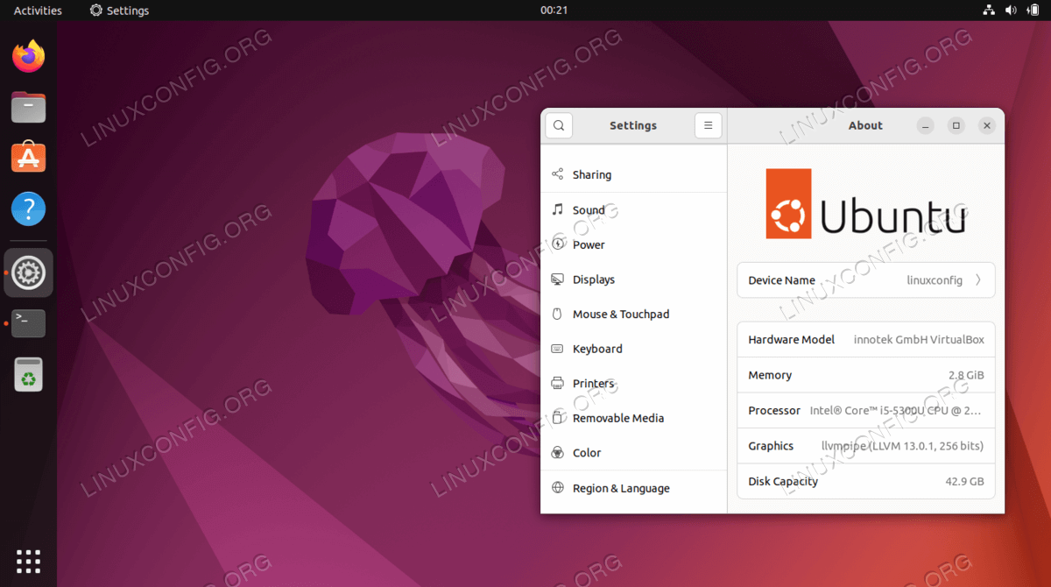Viewport: 1051px width, 587px height.
Task: Open Ubuntu Software from the dock
Action: [29, 159]
